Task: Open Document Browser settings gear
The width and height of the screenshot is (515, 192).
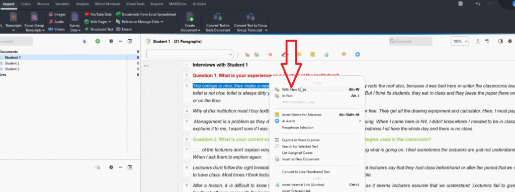Action: click(x=510, y=41)
